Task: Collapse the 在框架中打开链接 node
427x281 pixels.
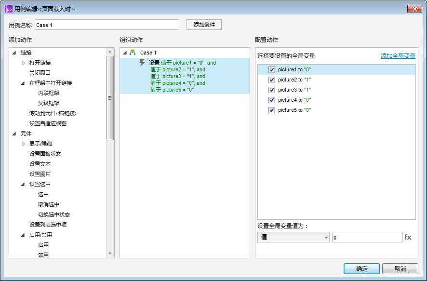Action: coord(23,83)
